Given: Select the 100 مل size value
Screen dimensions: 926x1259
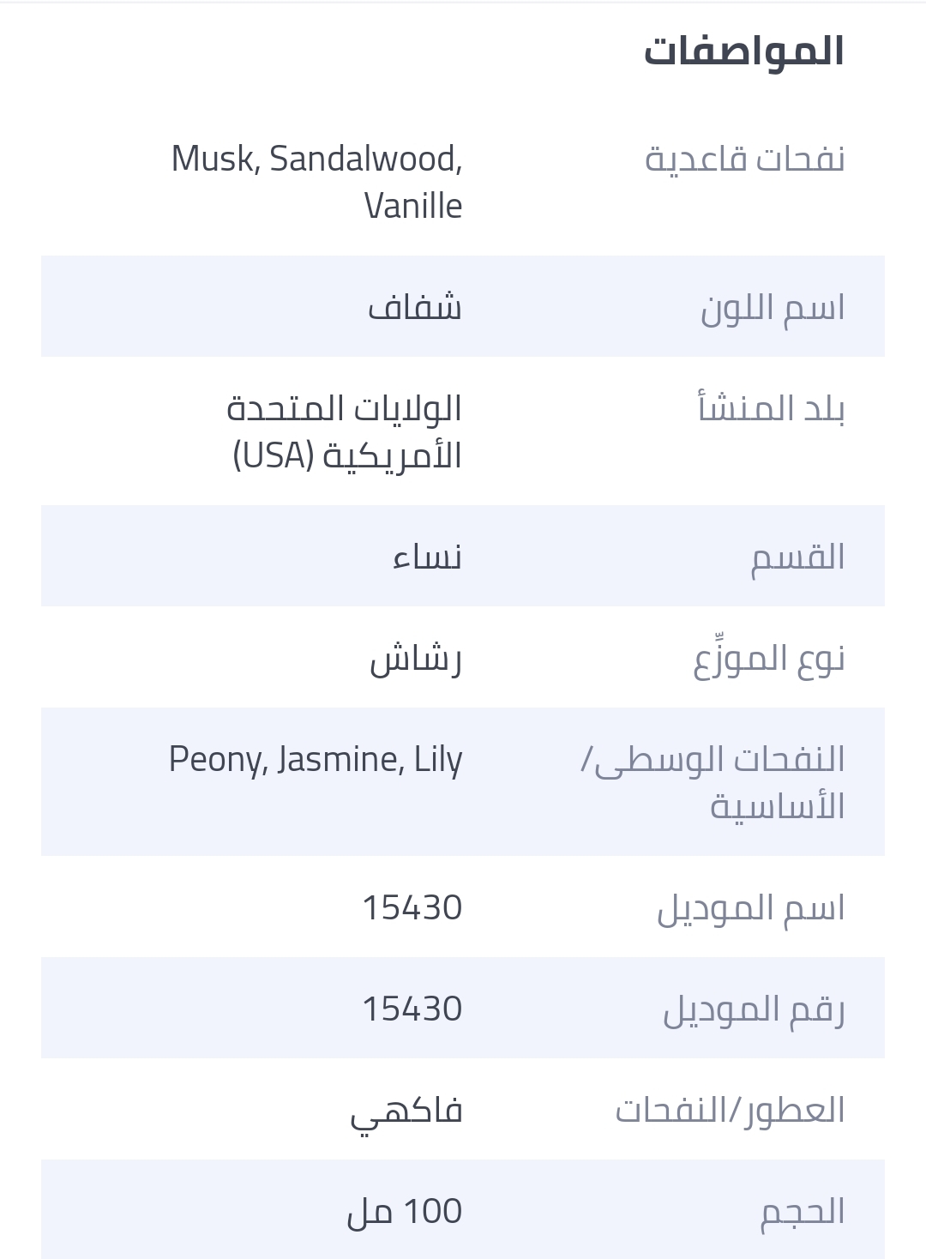Looking at the screenshot, I should point(405,1211).
